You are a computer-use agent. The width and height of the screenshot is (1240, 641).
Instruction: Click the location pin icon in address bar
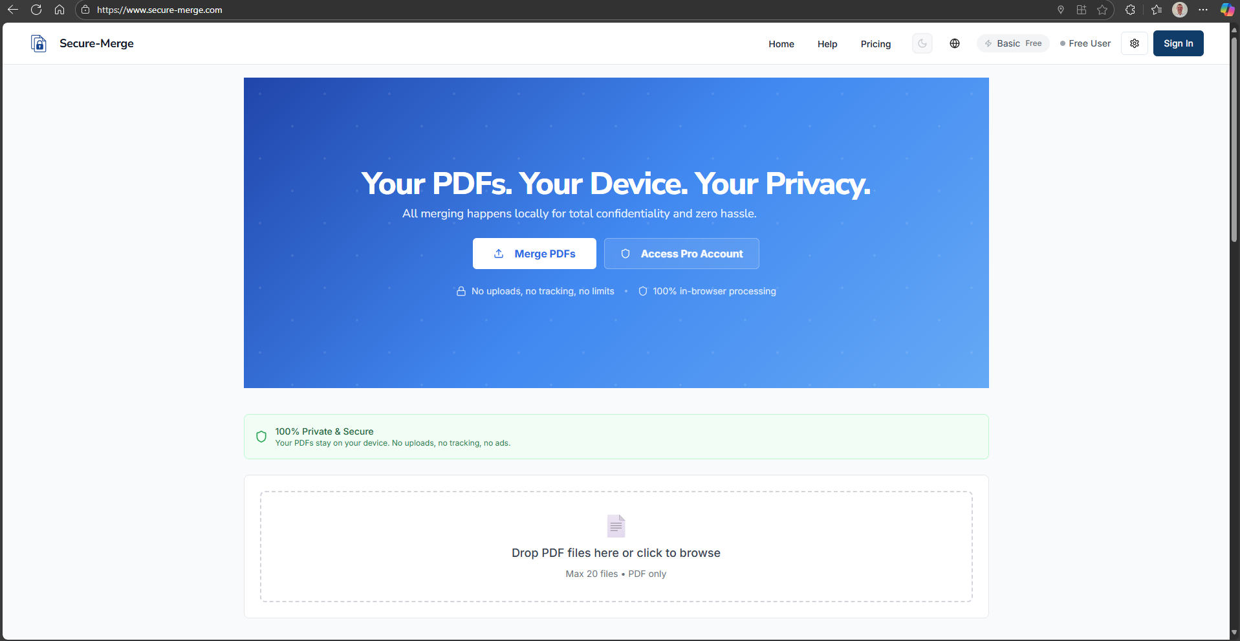[x=1061, y=10]
